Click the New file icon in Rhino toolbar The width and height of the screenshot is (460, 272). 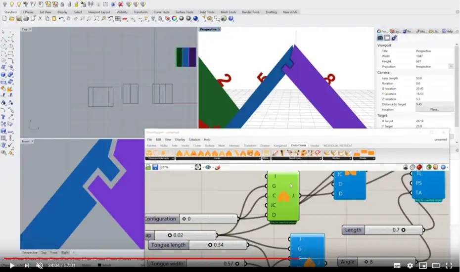(4, 18)
